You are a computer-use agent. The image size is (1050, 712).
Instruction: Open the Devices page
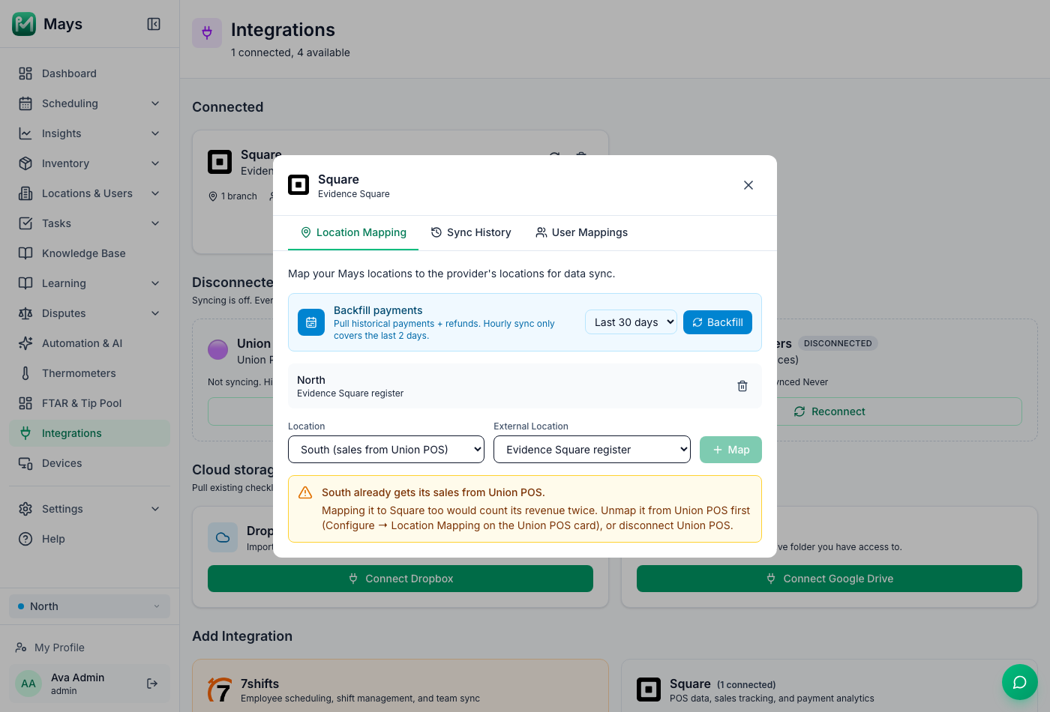tap(90, 463)
